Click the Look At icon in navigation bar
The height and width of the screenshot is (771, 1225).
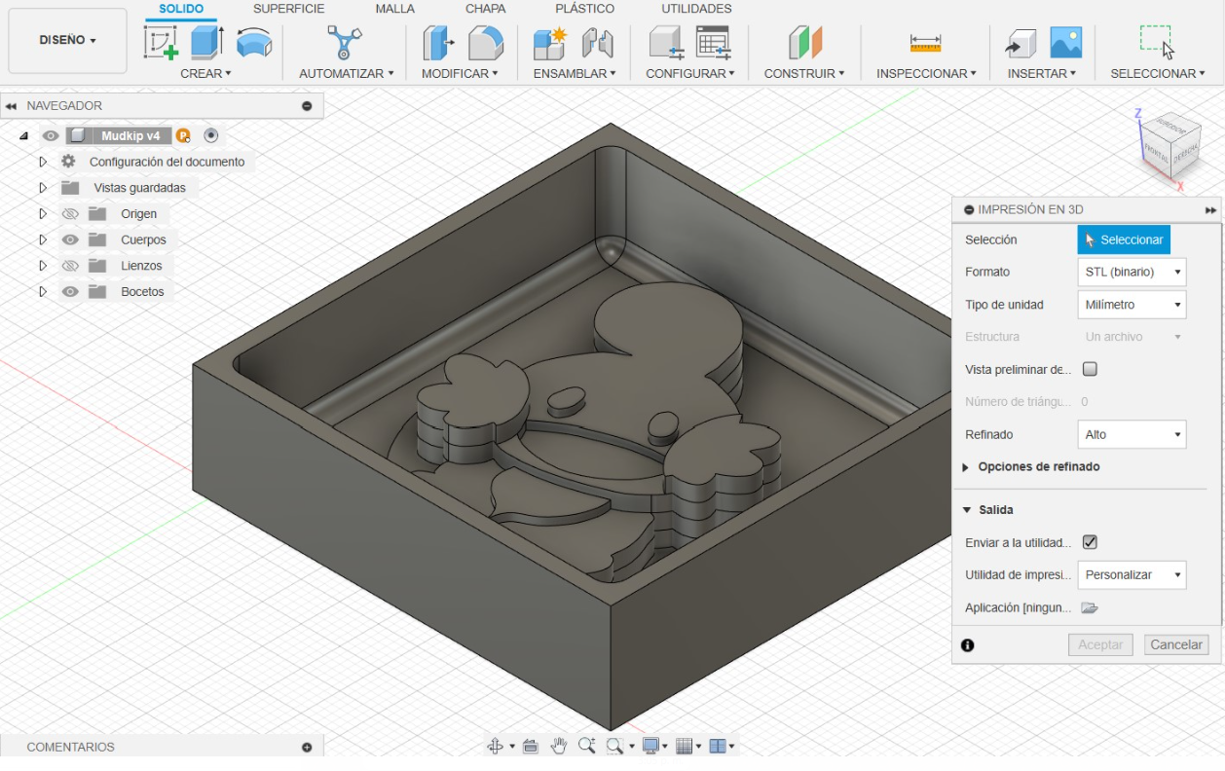[531, 746]
